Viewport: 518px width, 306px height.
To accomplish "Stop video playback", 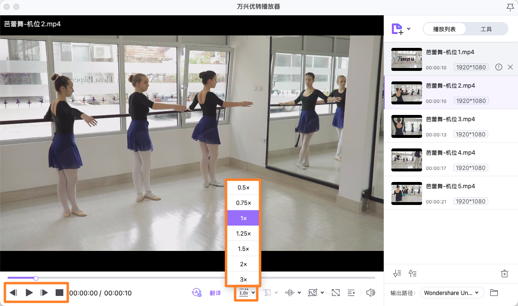I will click(59, 293).
